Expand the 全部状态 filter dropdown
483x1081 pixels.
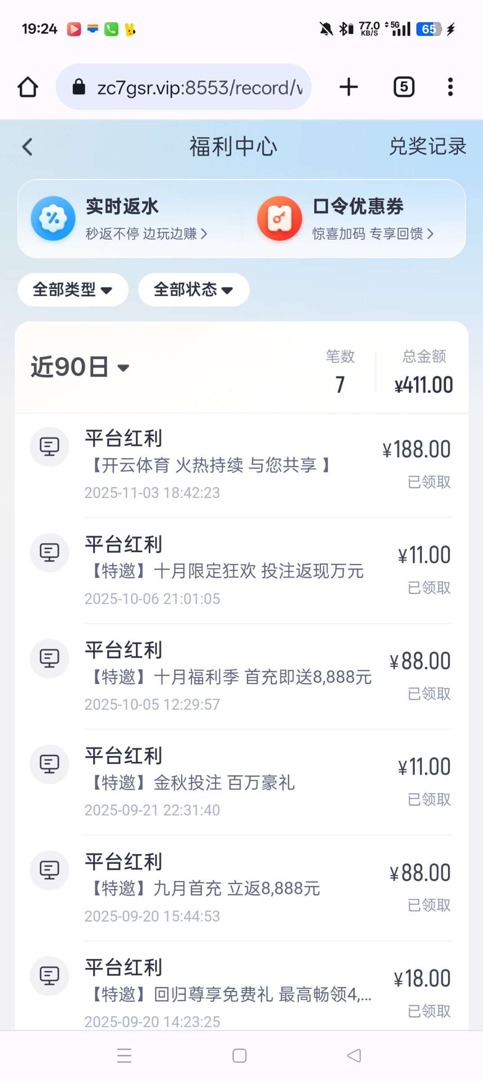point(193,290)
